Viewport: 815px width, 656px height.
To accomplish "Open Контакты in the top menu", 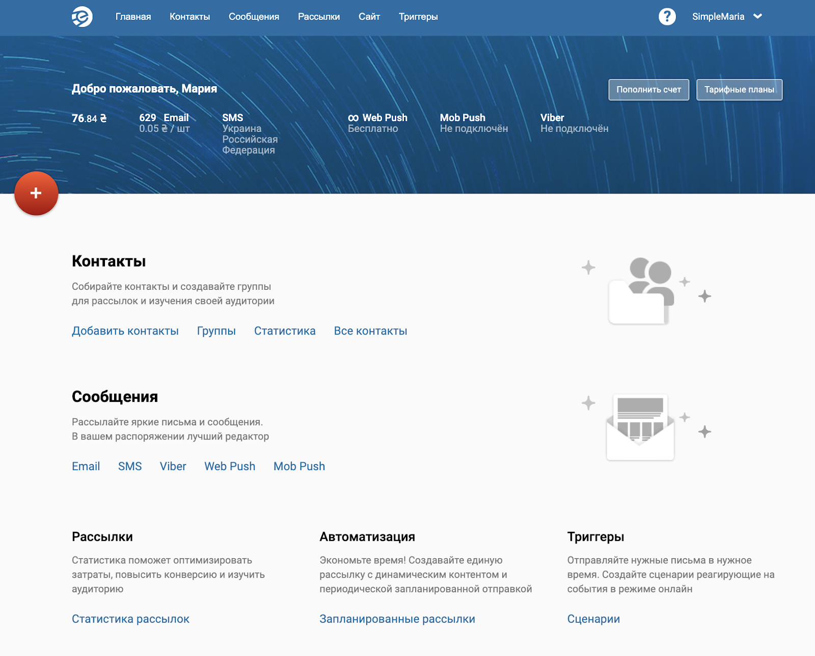I will click(189, 16).
